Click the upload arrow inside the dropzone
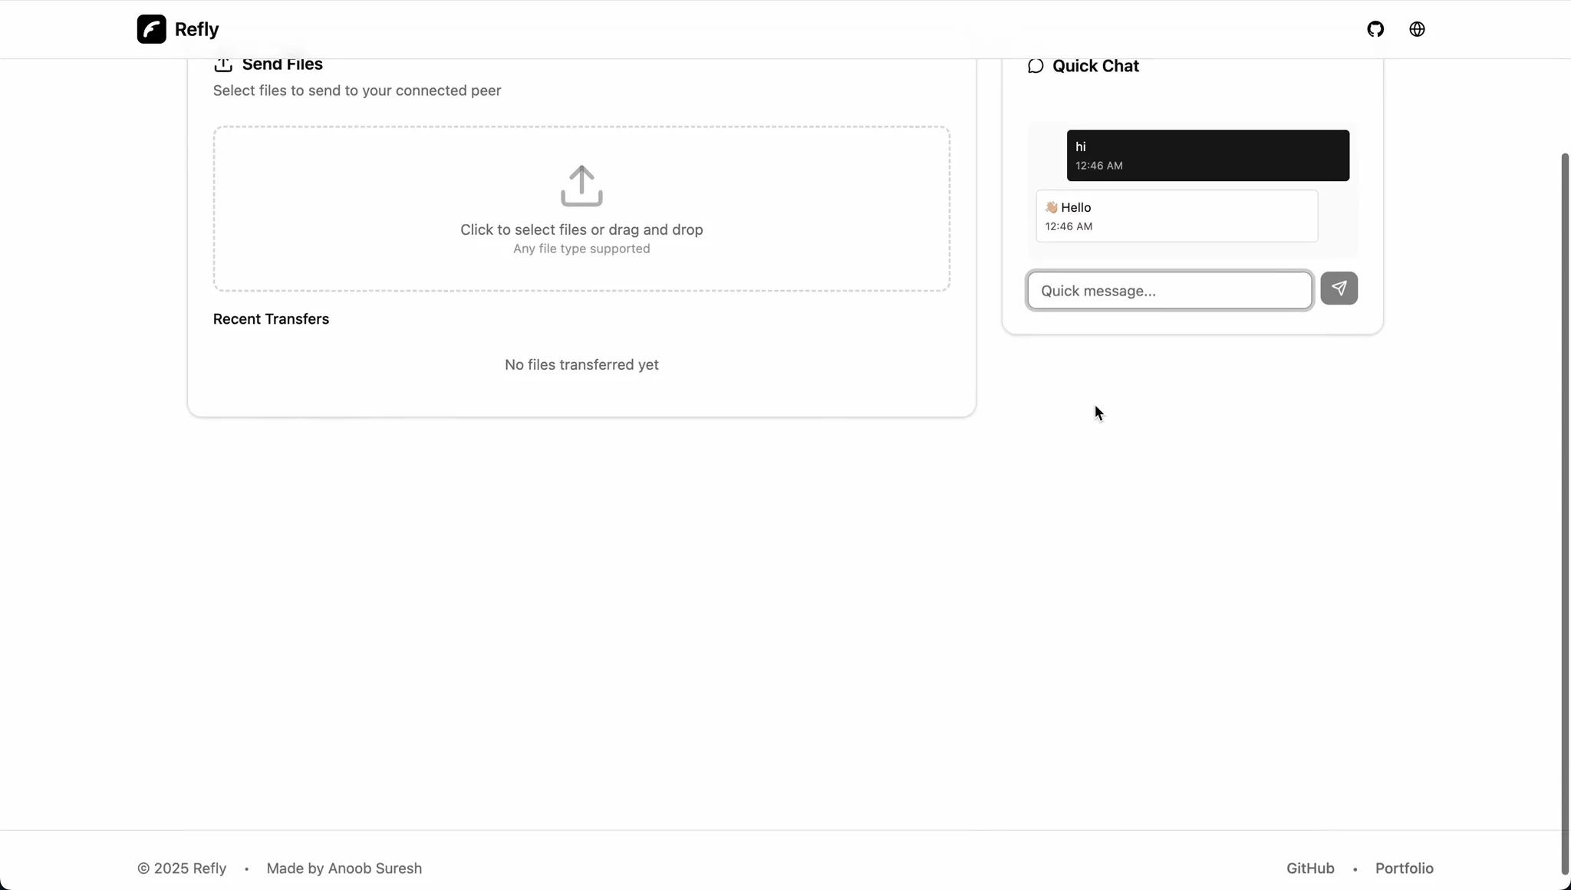Image resolution: width=1571 pixels, height=890 pixels. [x=581, y=185]
